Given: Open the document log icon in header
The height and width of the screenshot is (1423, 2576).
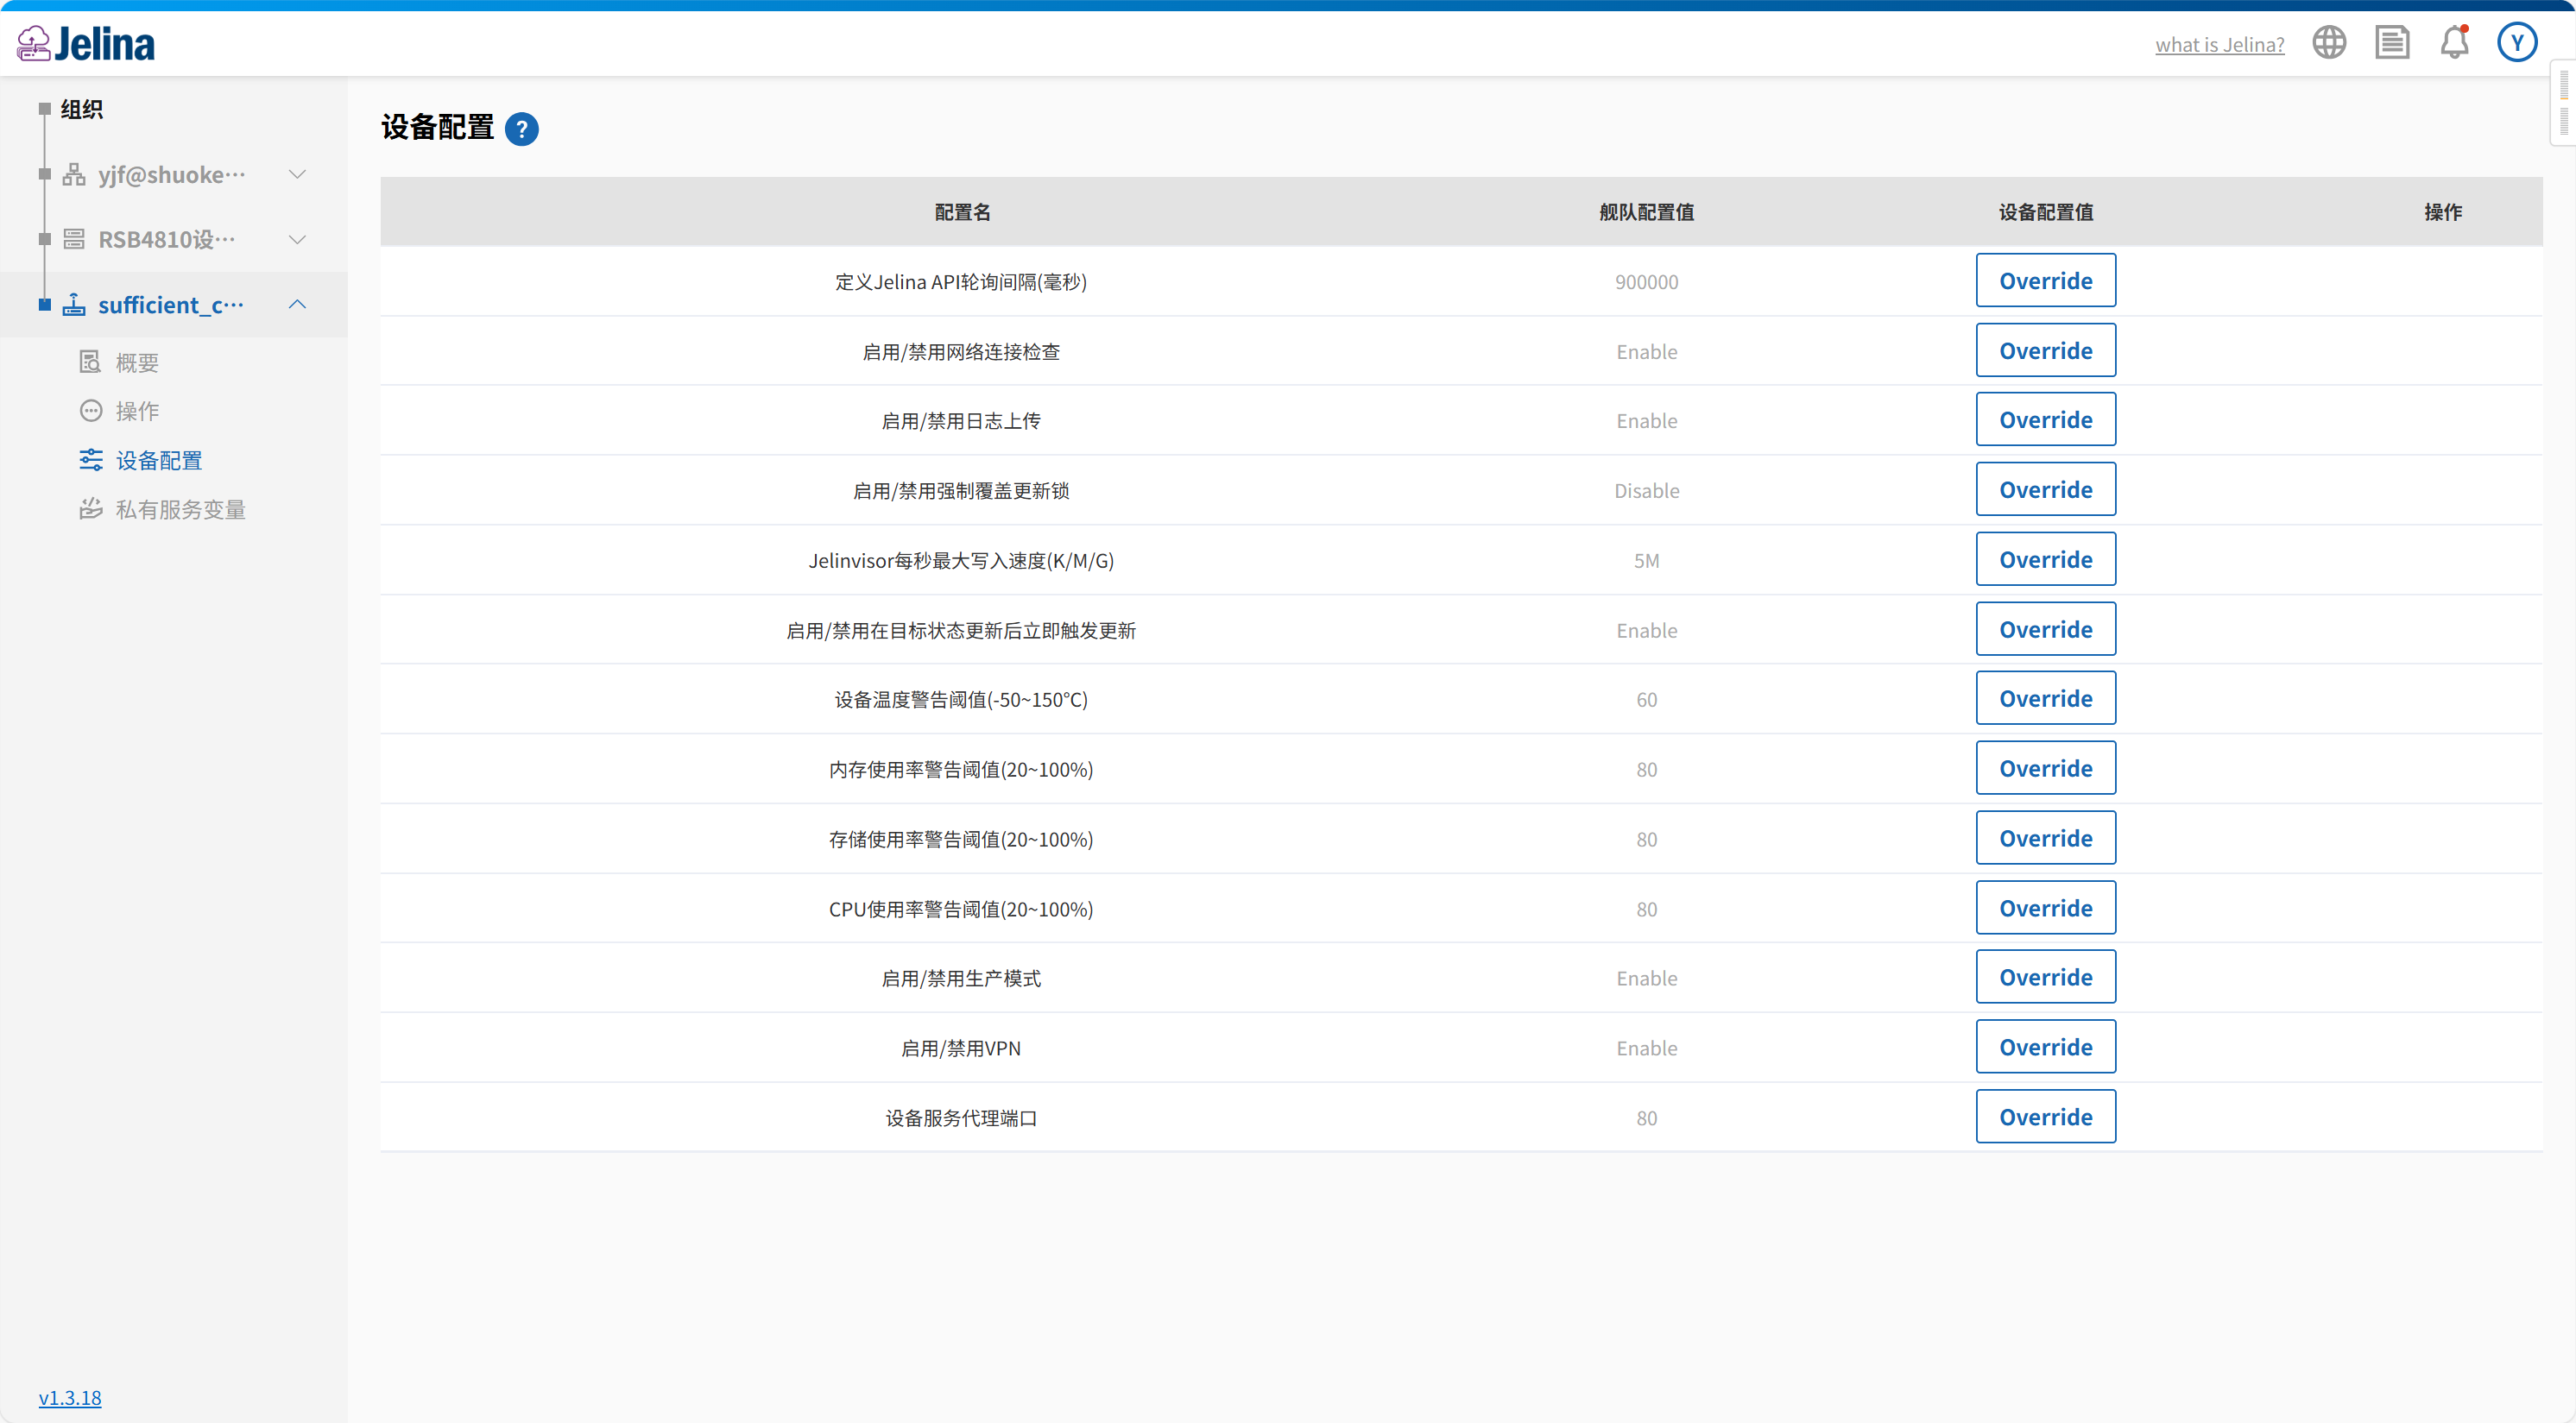Looking at the screenshot, I should click(2392, 43).
